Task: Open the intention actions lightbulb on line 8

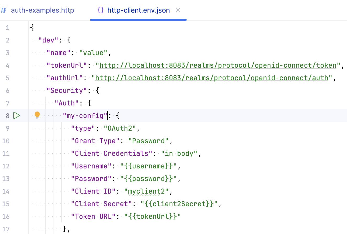Action: point(37,115)
